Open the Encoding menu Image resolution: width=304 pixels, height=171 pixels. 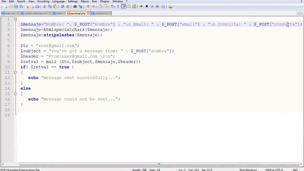[43, 1]
